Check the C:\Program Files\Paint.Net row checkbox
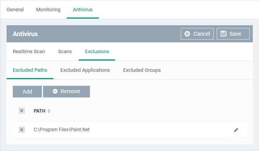 pos(22,130)
